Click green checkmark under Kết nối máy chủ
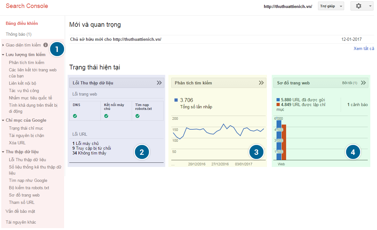Image resolution: width=377 pixels, height=230 pixels. click(x=106, y=116)
